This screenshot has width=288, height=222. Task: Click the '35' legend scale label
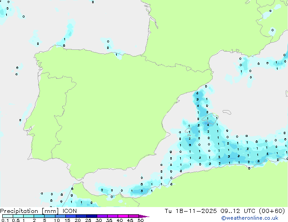tap(109, 220)
